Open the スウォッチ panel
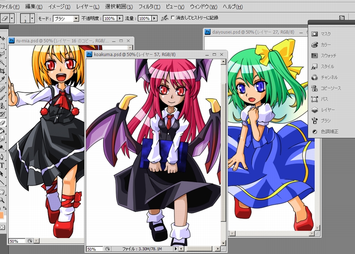The height and width of the screenshot is (254, 355). pos(324,56)
